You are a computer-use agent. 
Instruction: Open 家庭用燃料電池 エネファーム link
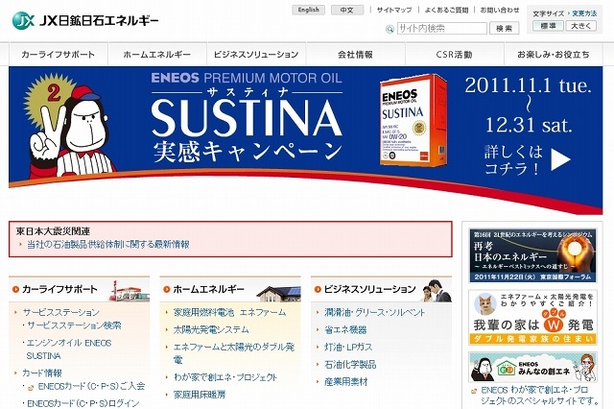coord(229,312)
